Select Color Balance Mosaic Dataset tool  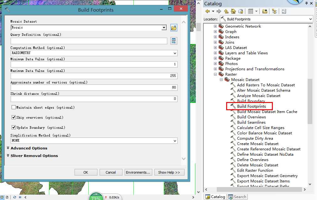(264, 133)
